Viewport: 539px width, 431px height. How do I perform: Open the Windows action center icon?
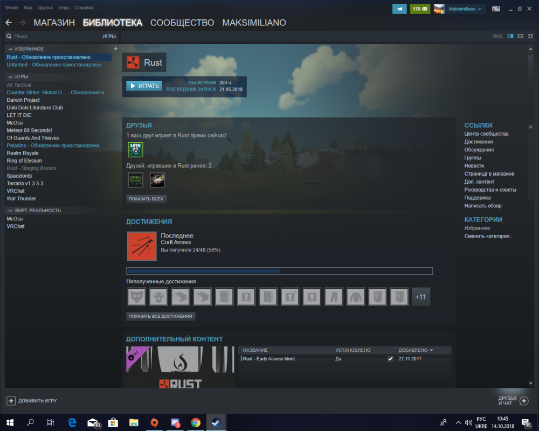pos(526,423)
